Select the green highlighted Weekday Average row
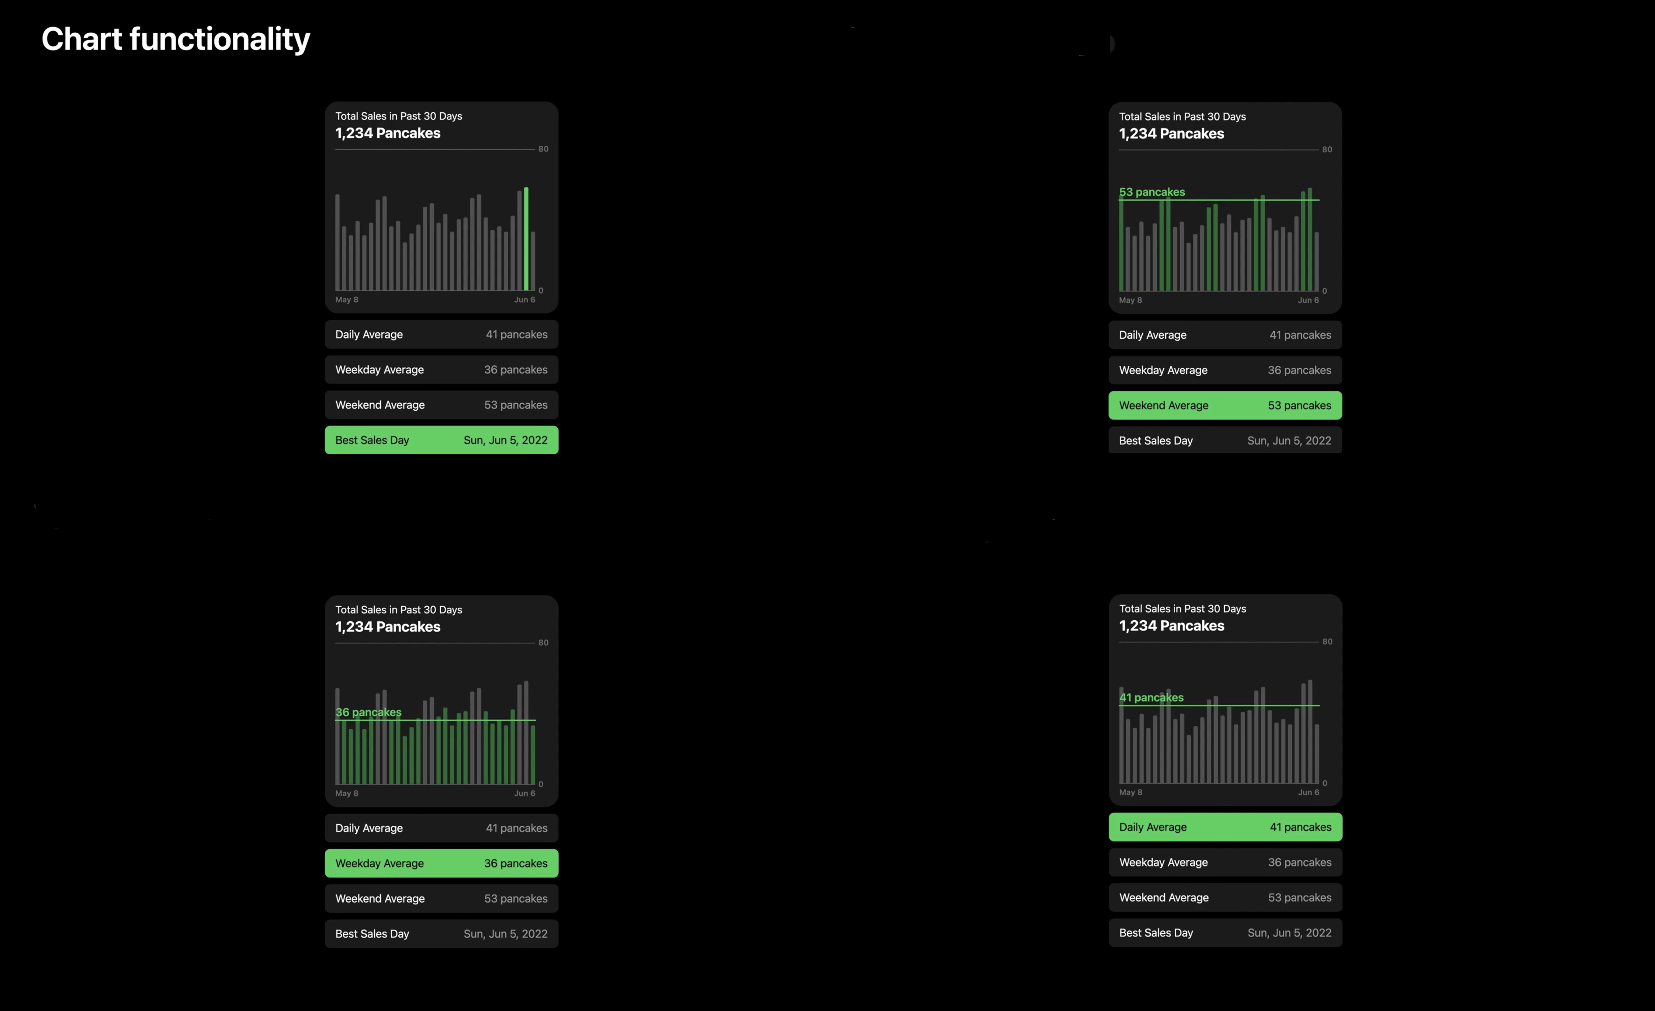The image size is (1655, 1011). tap(441, 863)
